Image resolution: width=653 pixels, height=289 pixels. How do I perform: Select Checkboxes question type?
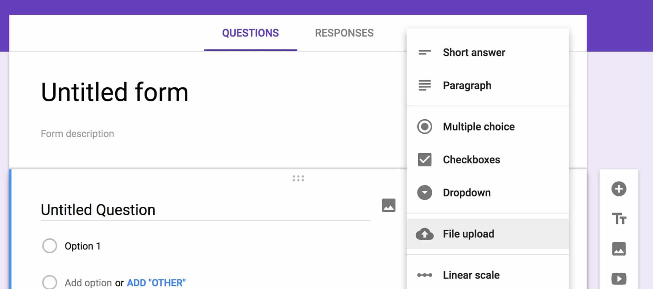(487, 159)
